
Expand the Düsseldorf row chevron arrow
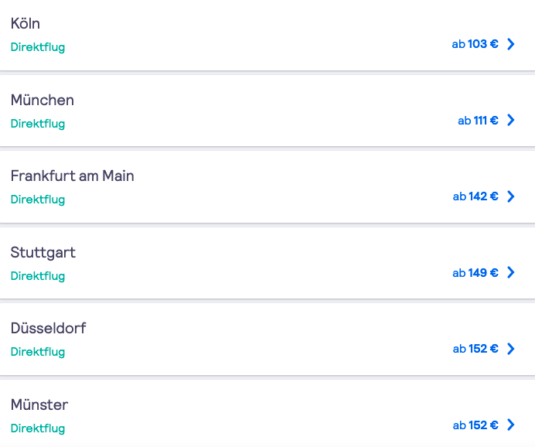[x=511, y=349]
